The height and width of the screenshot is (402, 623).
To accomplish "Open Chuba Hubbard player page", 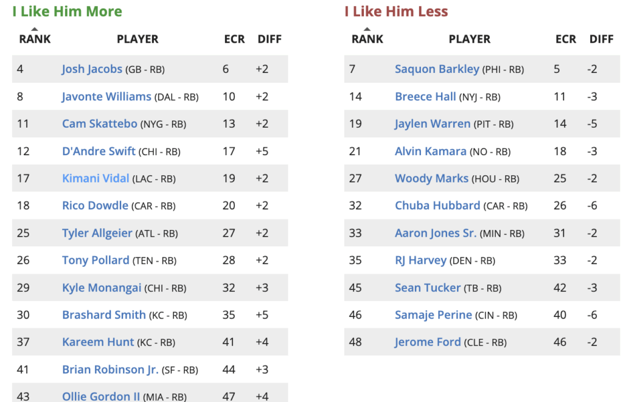I will coord(437,206).
